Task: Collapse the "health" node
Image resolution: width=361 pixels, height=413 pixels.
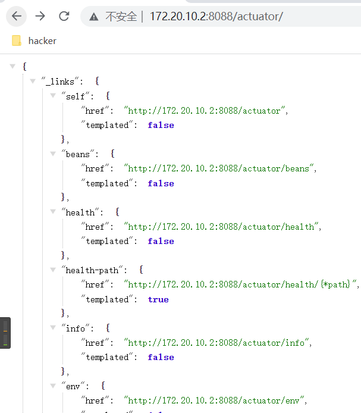Action: (53, 211)
